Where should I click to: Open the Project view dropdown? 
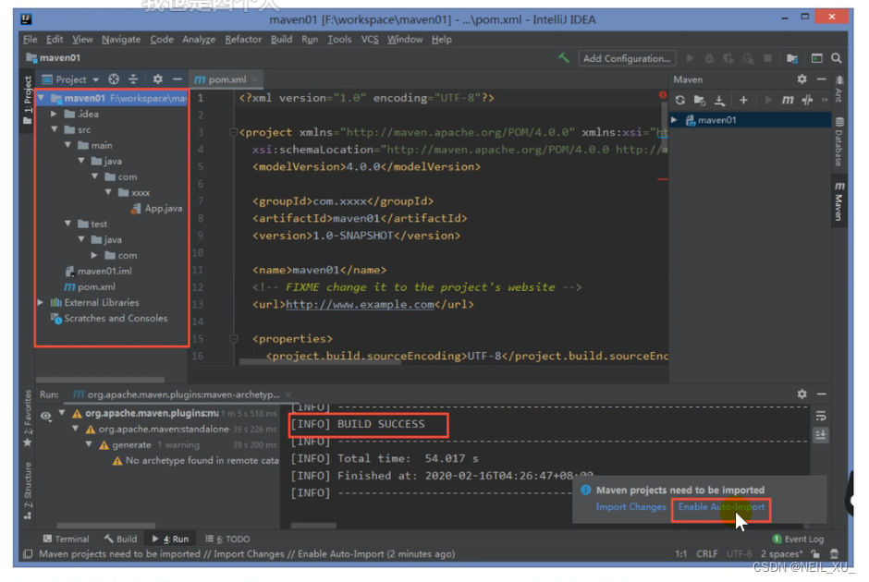click(x=71, y=79)
